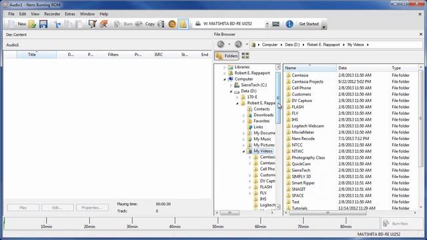Open the compilation properties icon

point(92,24)
